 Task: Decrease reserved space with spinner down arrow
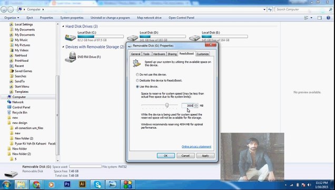click(x=196, y=107)
